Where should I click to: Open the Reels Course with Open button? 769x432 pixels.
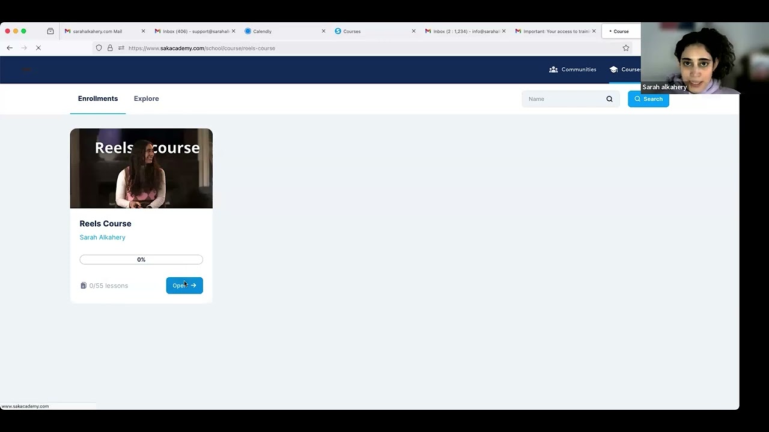184,286
